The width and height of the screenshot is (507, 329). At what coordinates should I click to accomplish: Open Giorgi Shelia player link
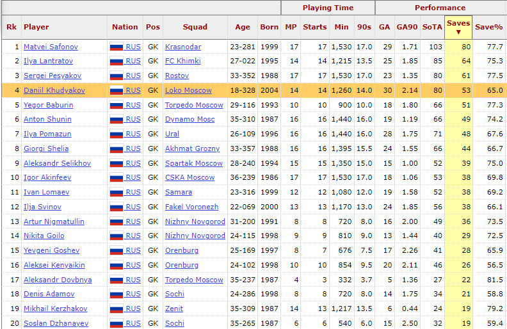[46, 148]
